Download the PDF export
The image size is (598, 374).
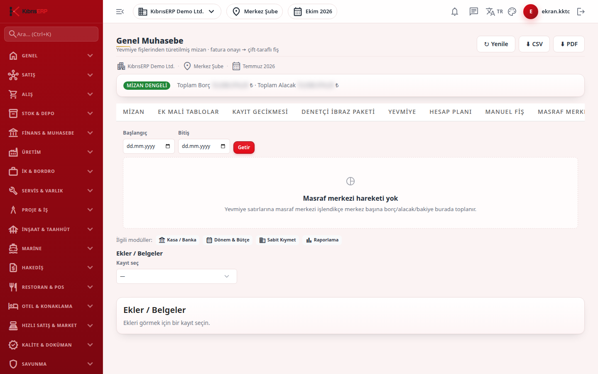coord(569,44)
